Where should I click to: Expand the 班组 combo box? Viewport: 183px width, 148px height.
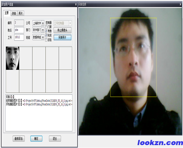[x=43, y=37]
